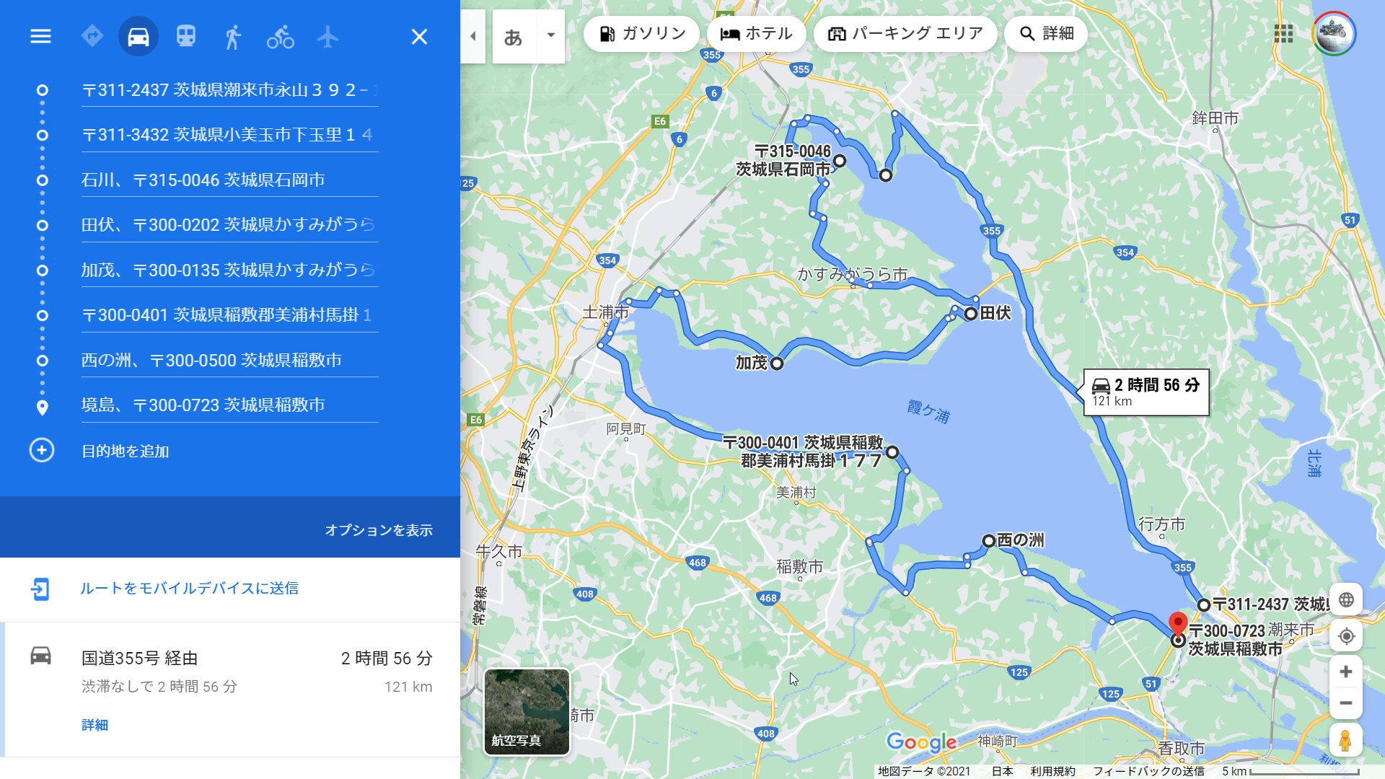Select the driving travel mode
This screenshot has height=779, width=1385.
click(x=138, y=36)
